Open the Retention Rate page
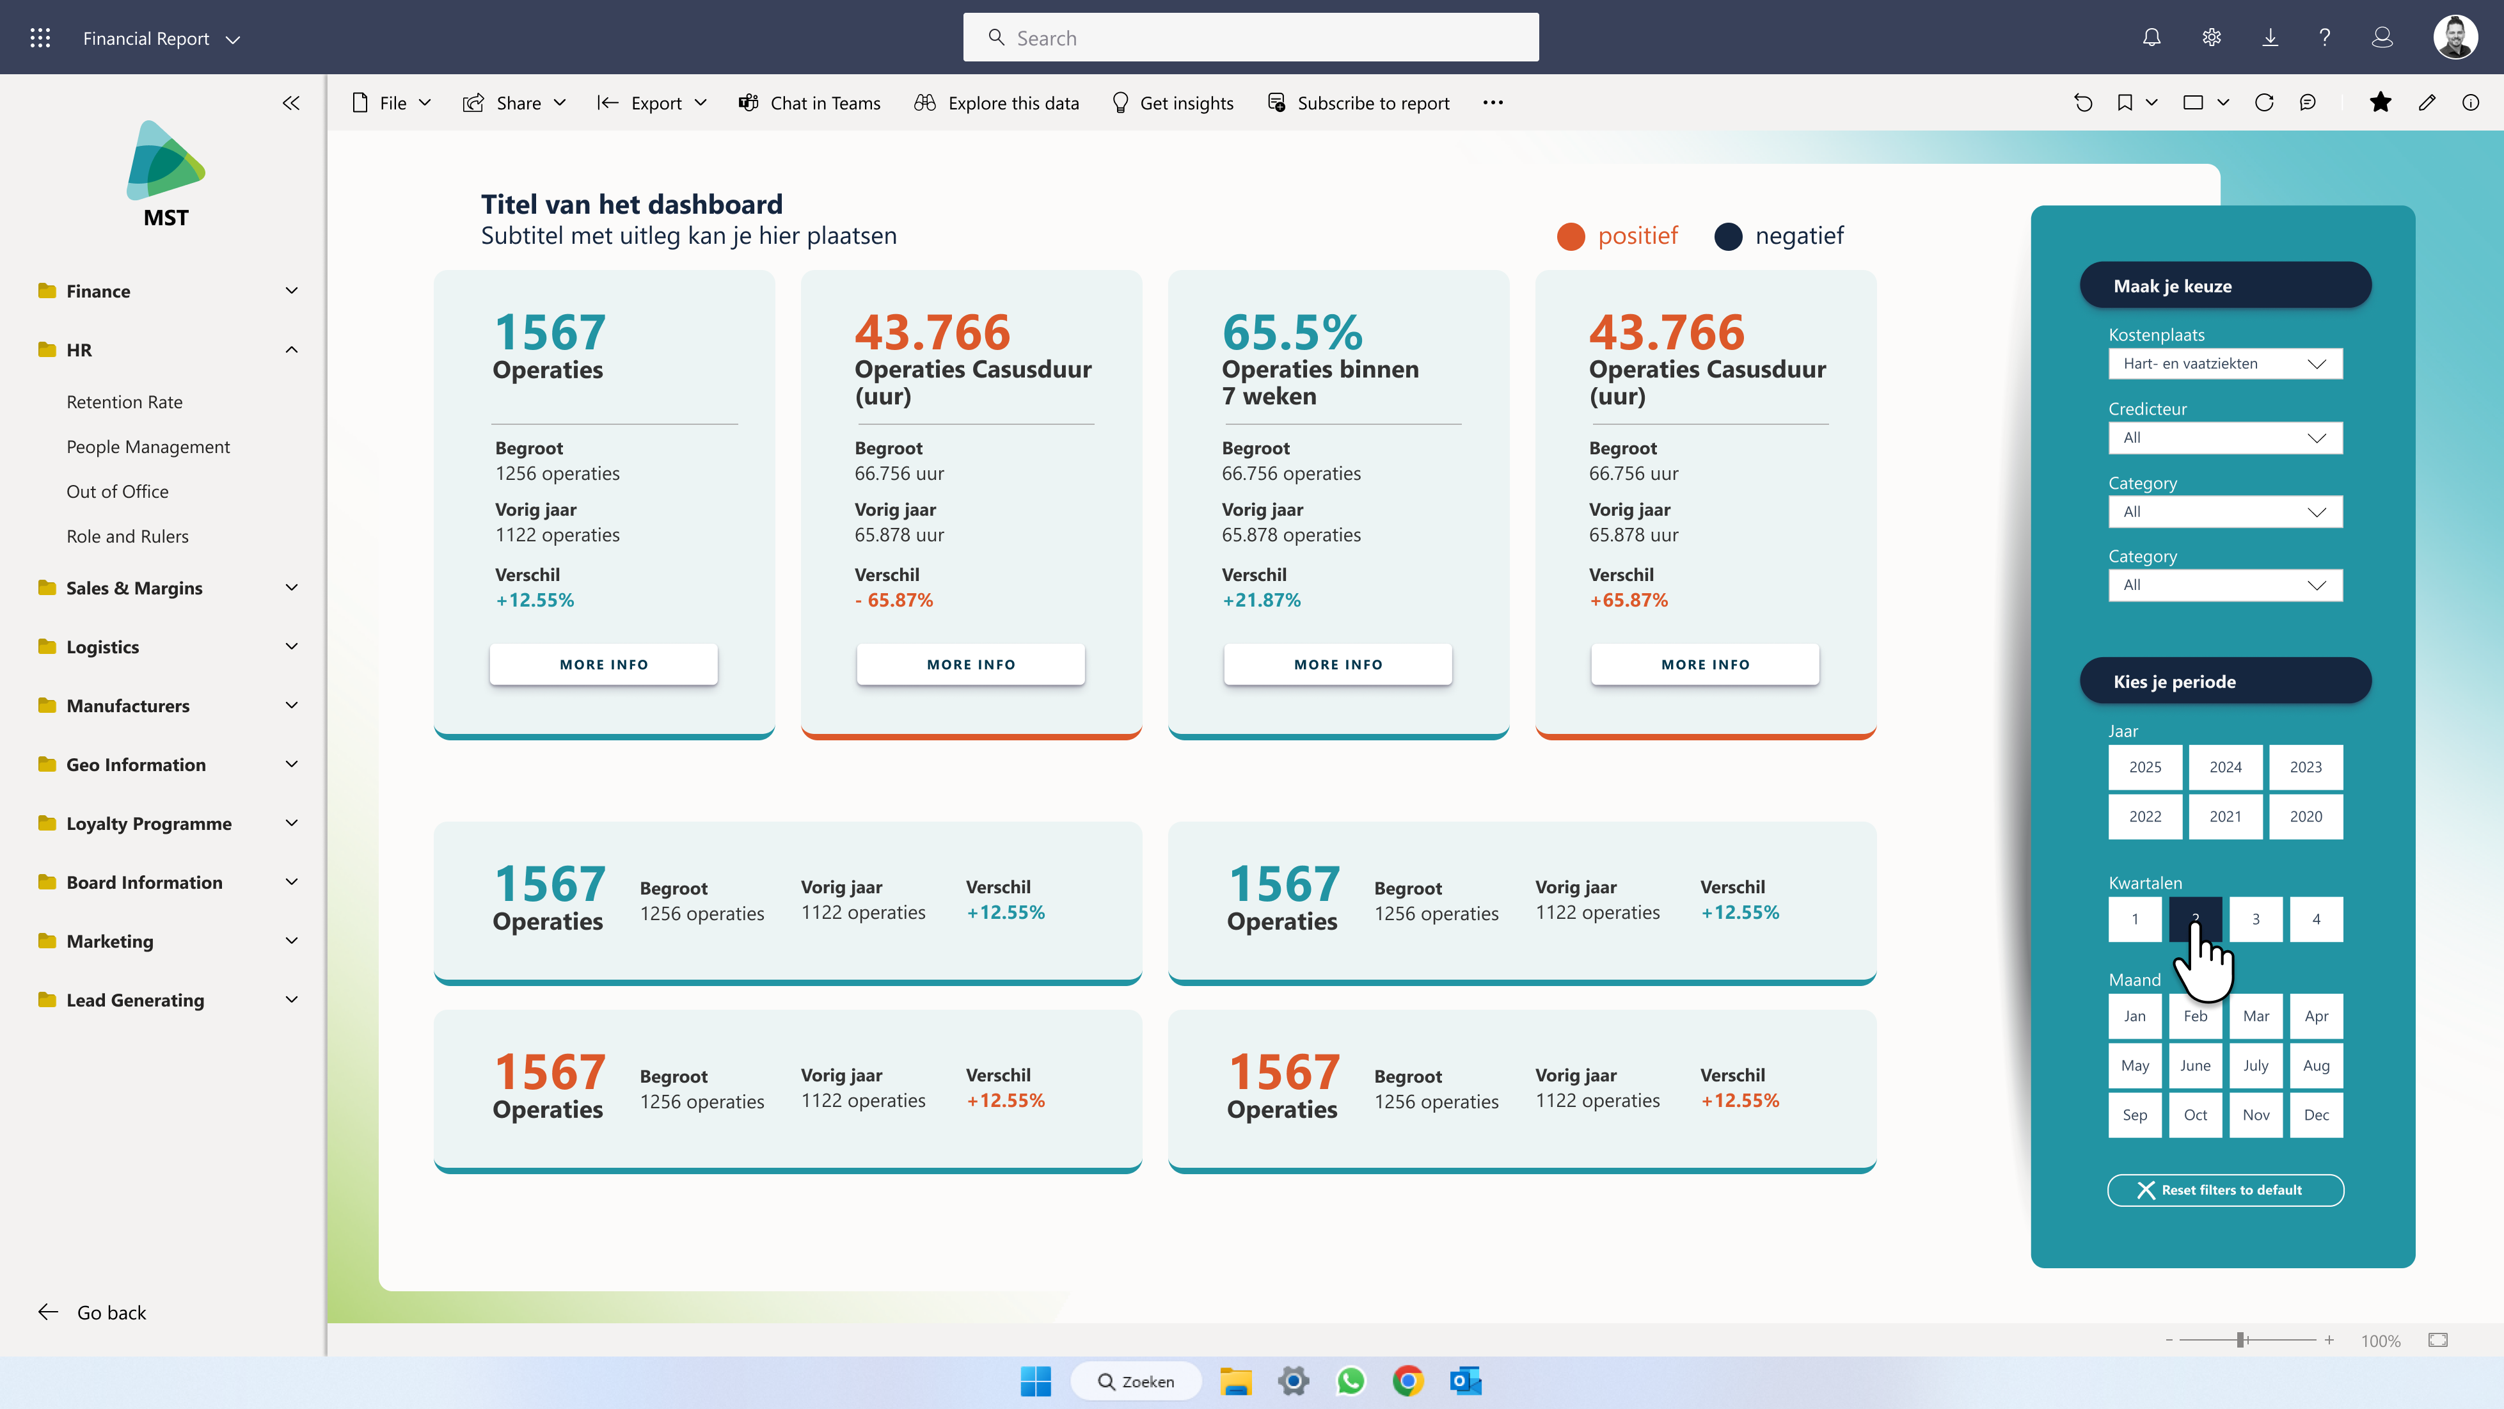This screenshot has width=2504, height=1409. (x=124, y=402)
